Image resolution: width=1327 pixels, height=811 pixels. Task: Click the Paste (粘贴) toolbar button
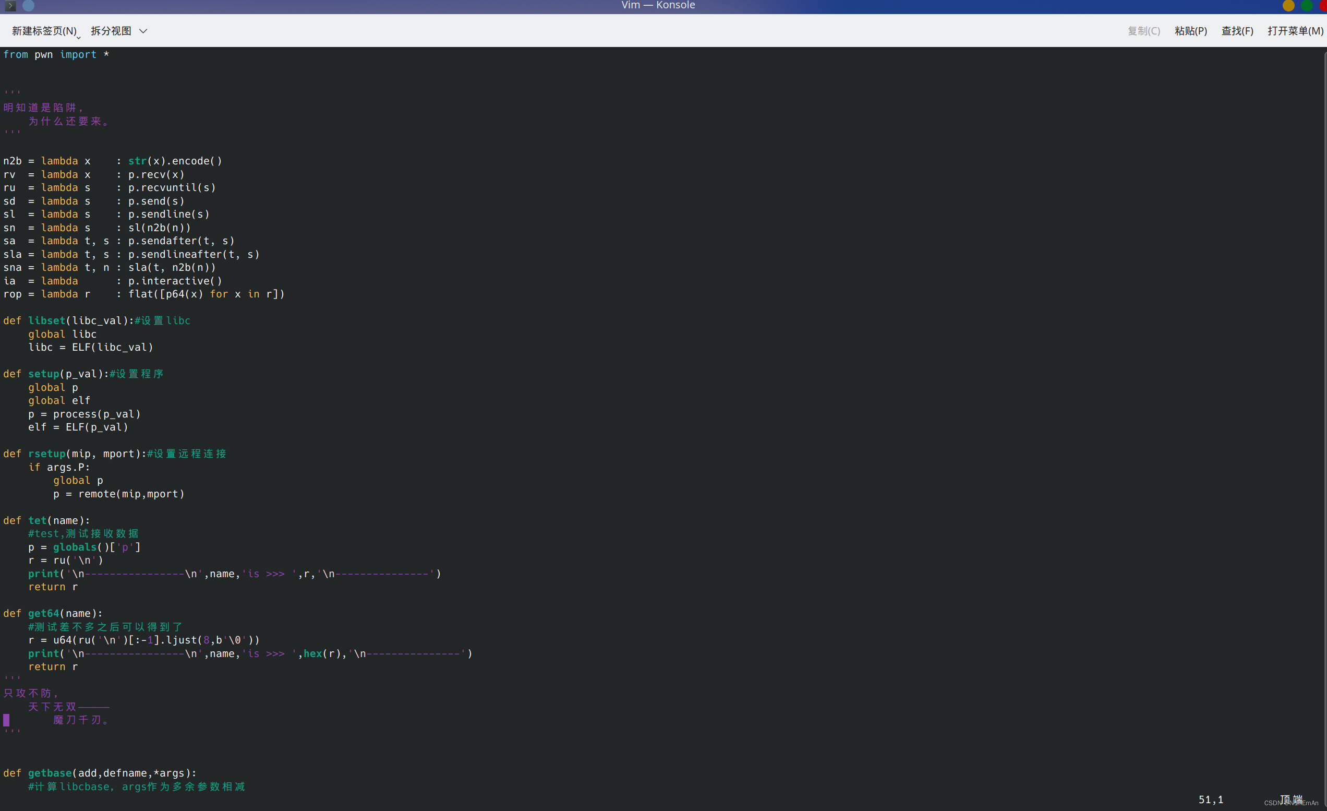(1191, 31)
